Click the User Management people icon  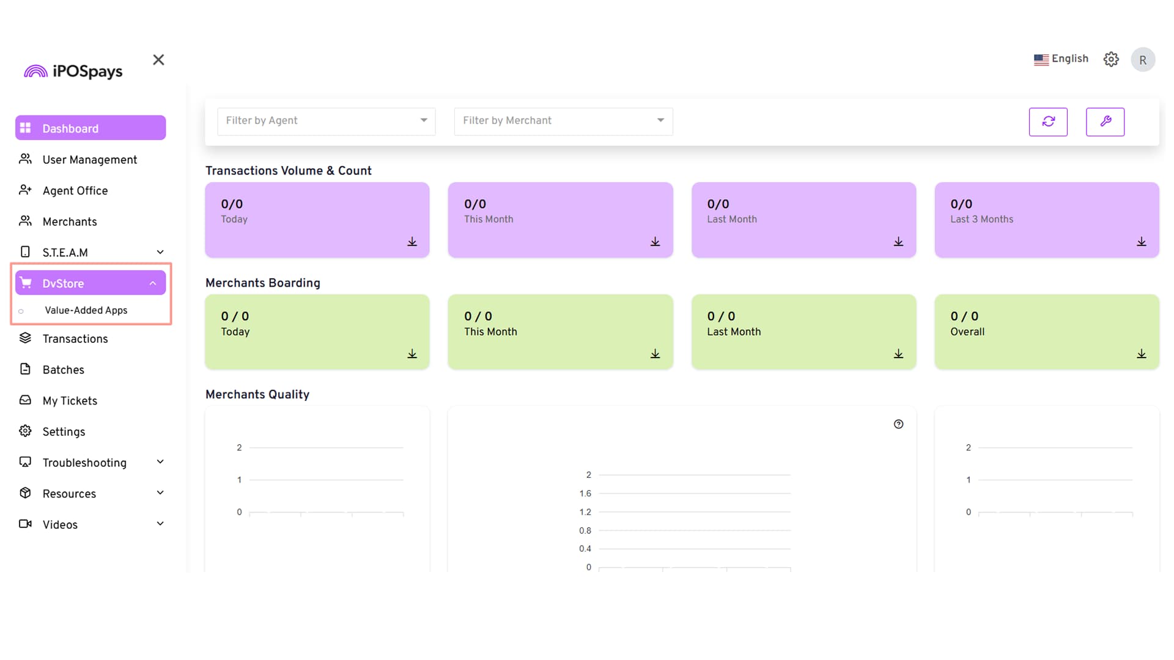(25, 159)
